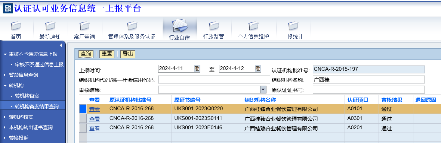Click 认证项目 cell A0201
This screenshot has height=143, width=441.
(x=362, y=128)
